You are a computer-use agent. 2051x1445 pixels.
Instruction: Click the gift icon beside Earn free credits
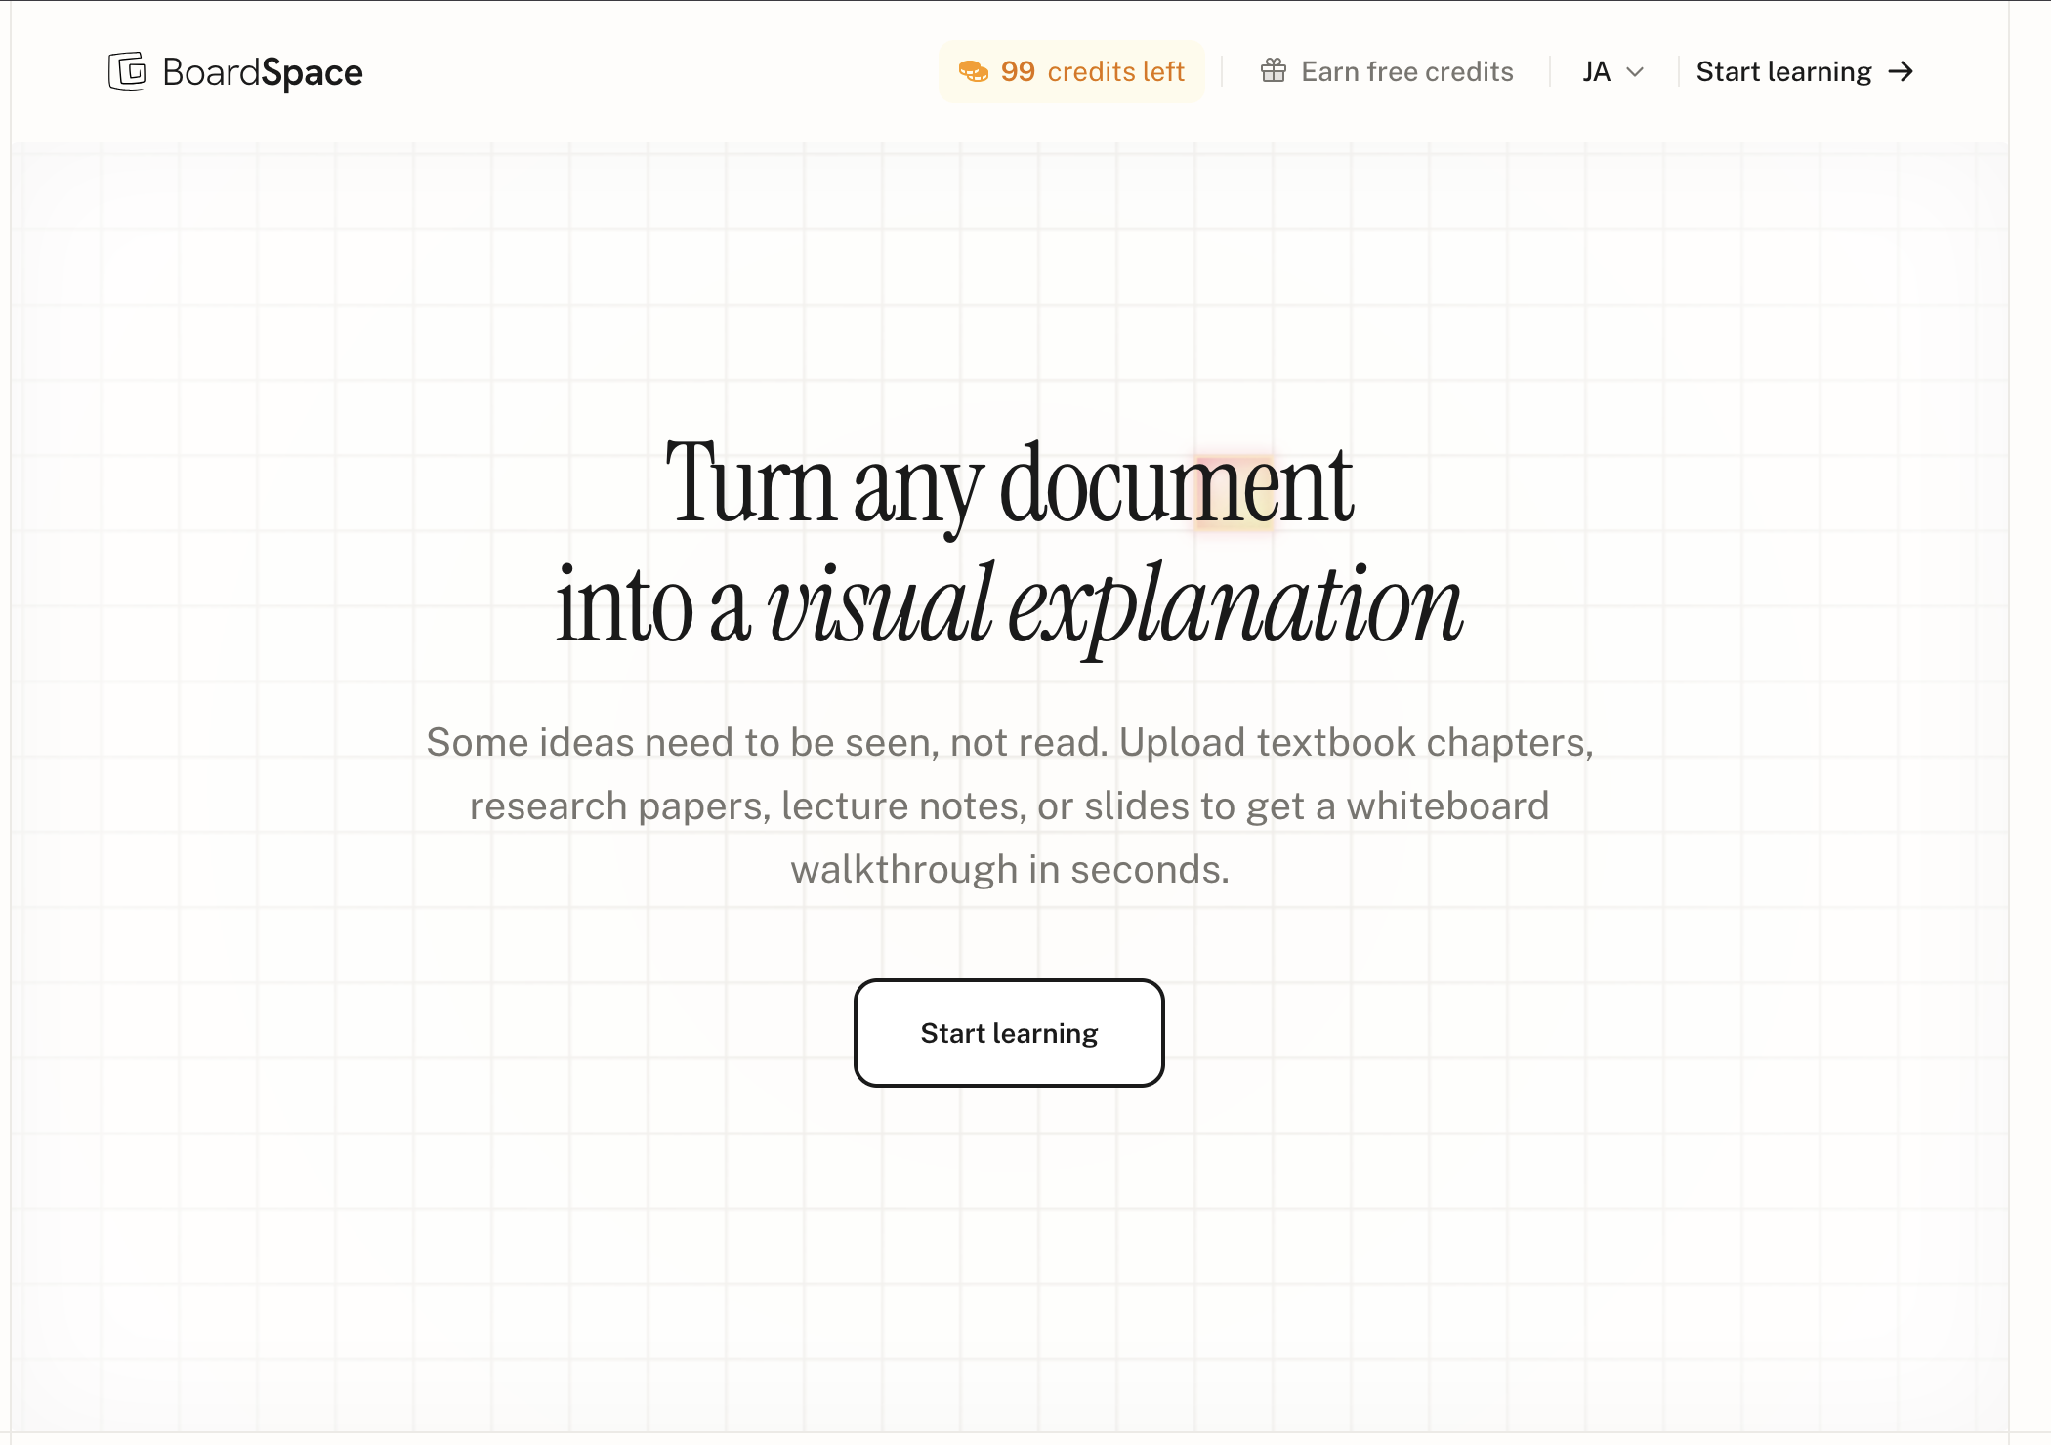tap(1273, 70)
